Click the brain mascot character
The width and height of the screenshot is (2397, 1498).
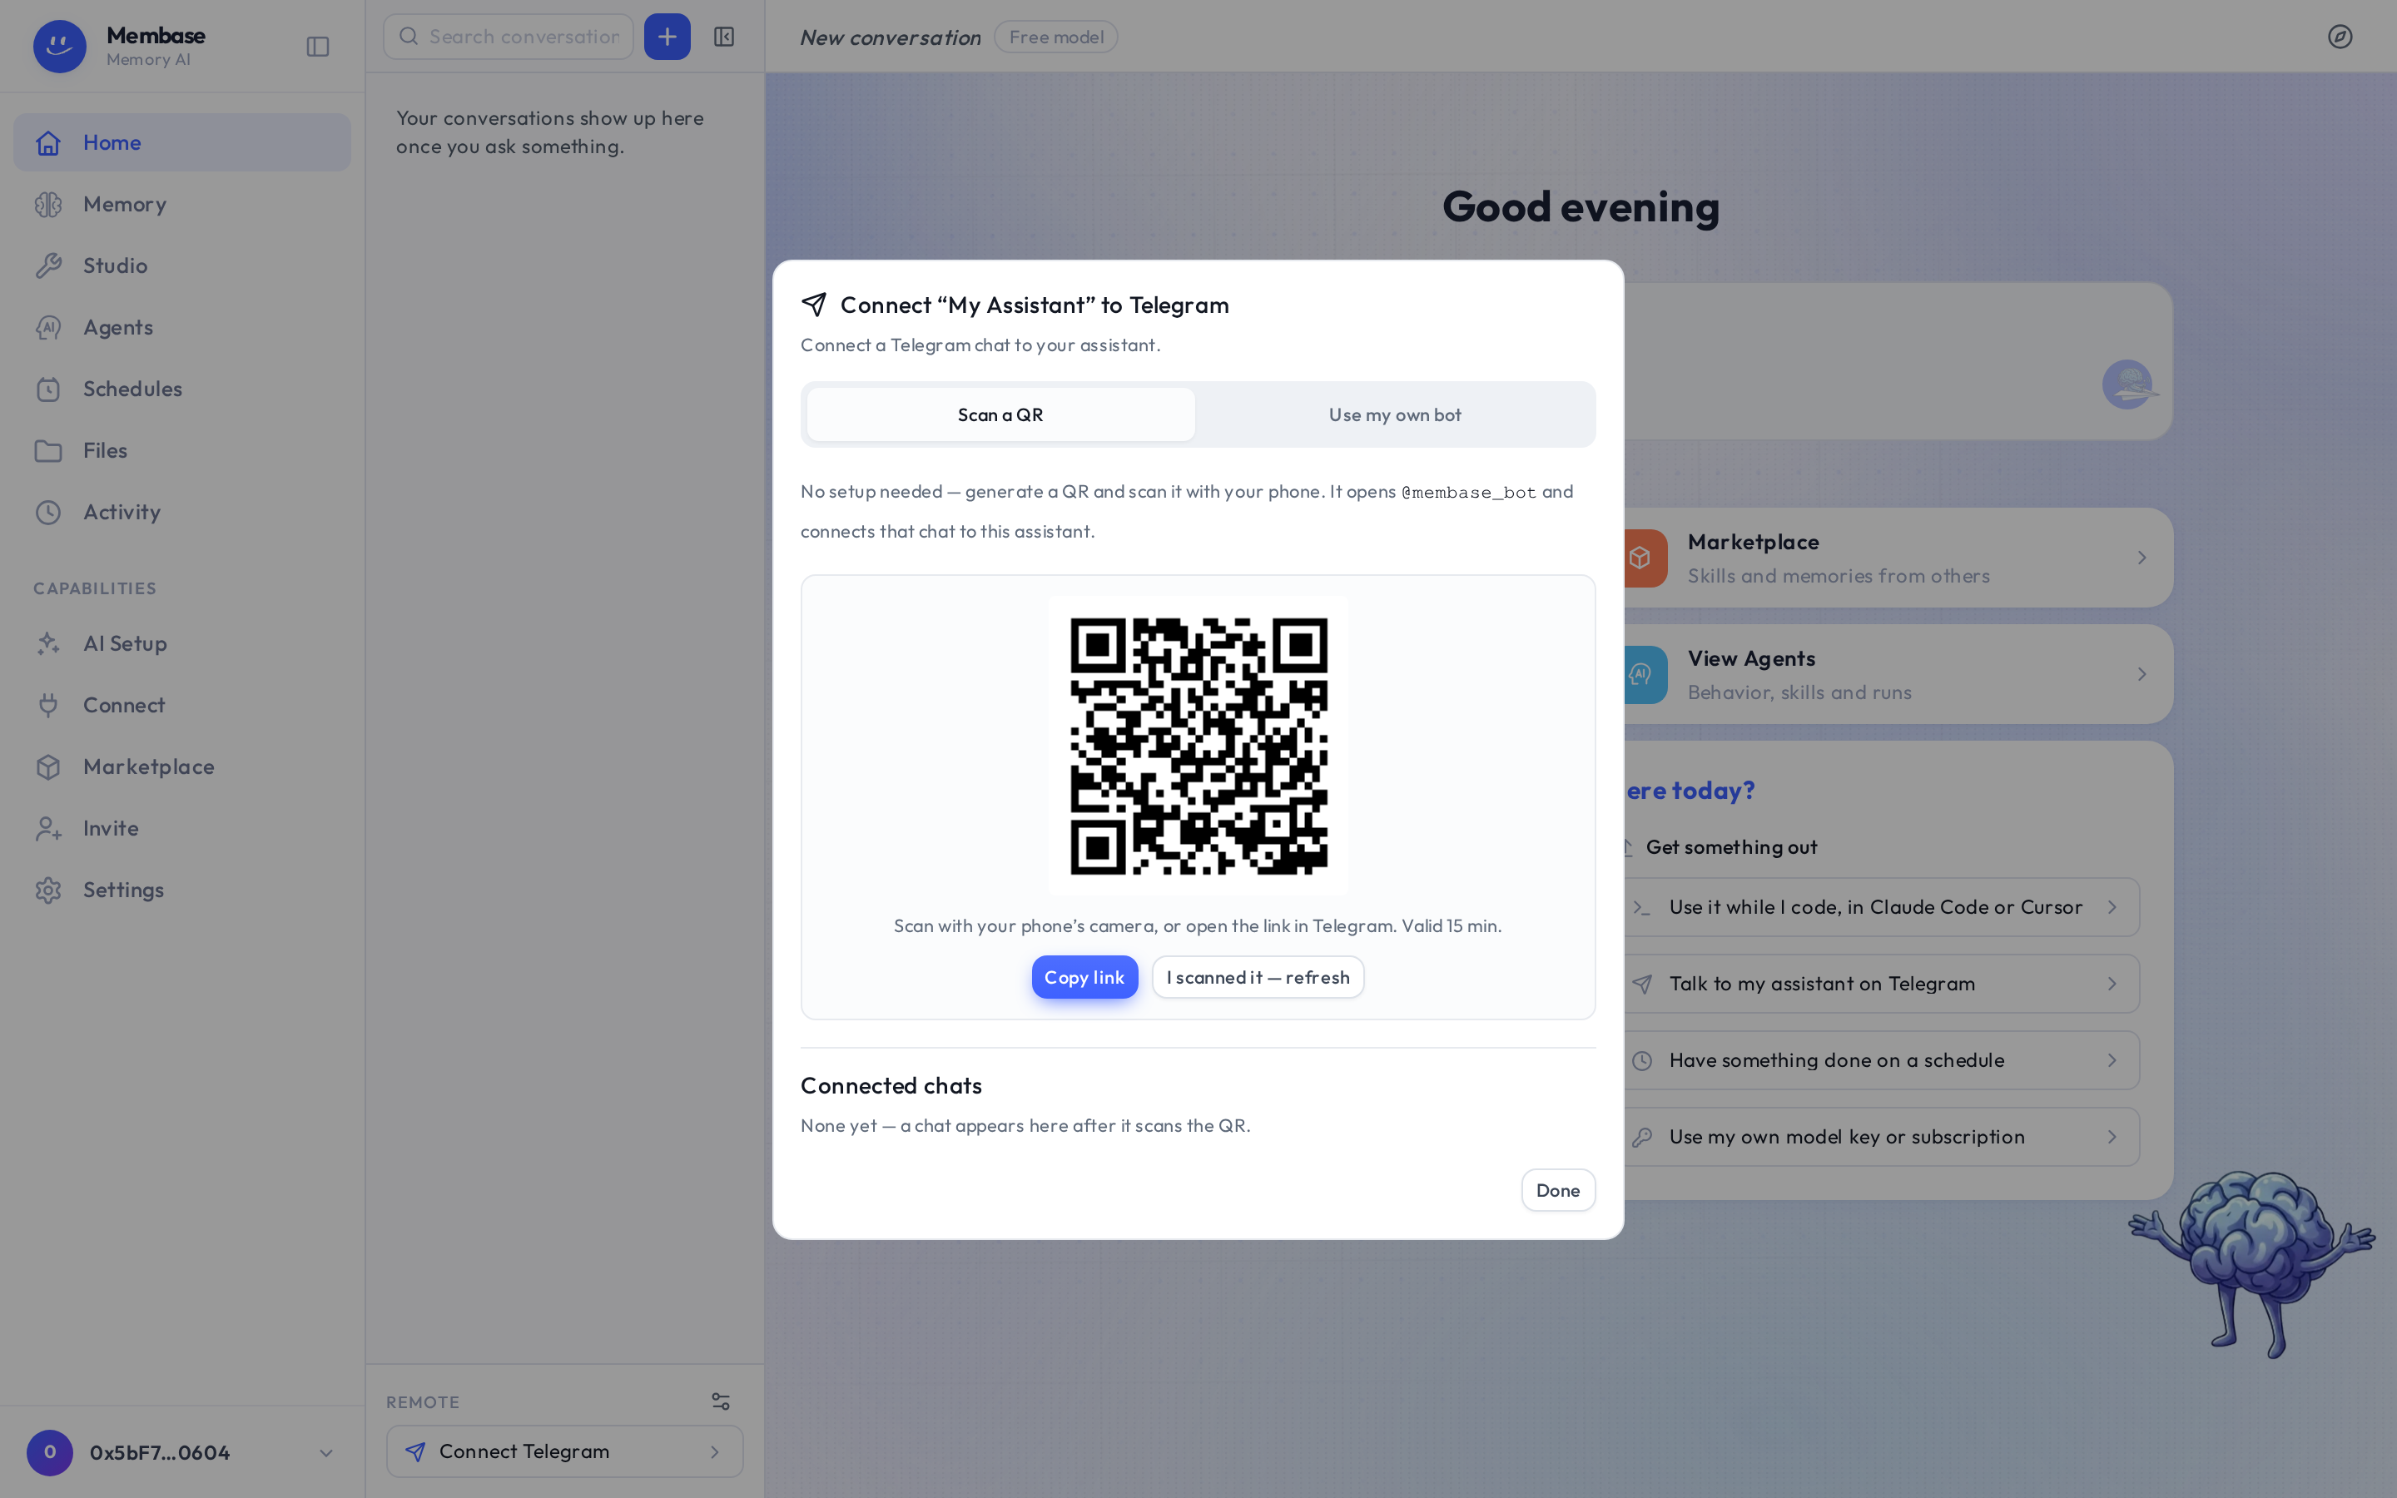(2252, 1263)
